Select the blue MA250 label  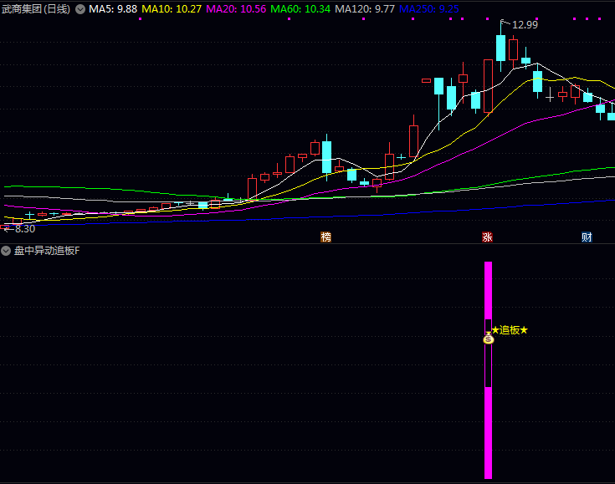tap(428, 9)
